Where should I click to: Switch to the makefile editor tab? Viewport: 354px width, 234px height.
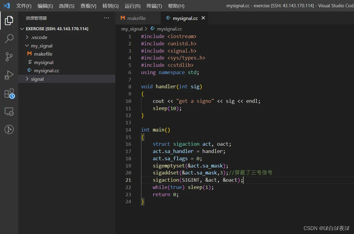[136, 18]
